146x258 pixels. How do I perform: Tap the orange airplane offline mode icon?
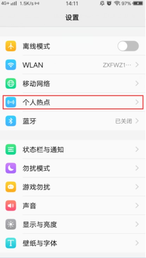[11, 46]
